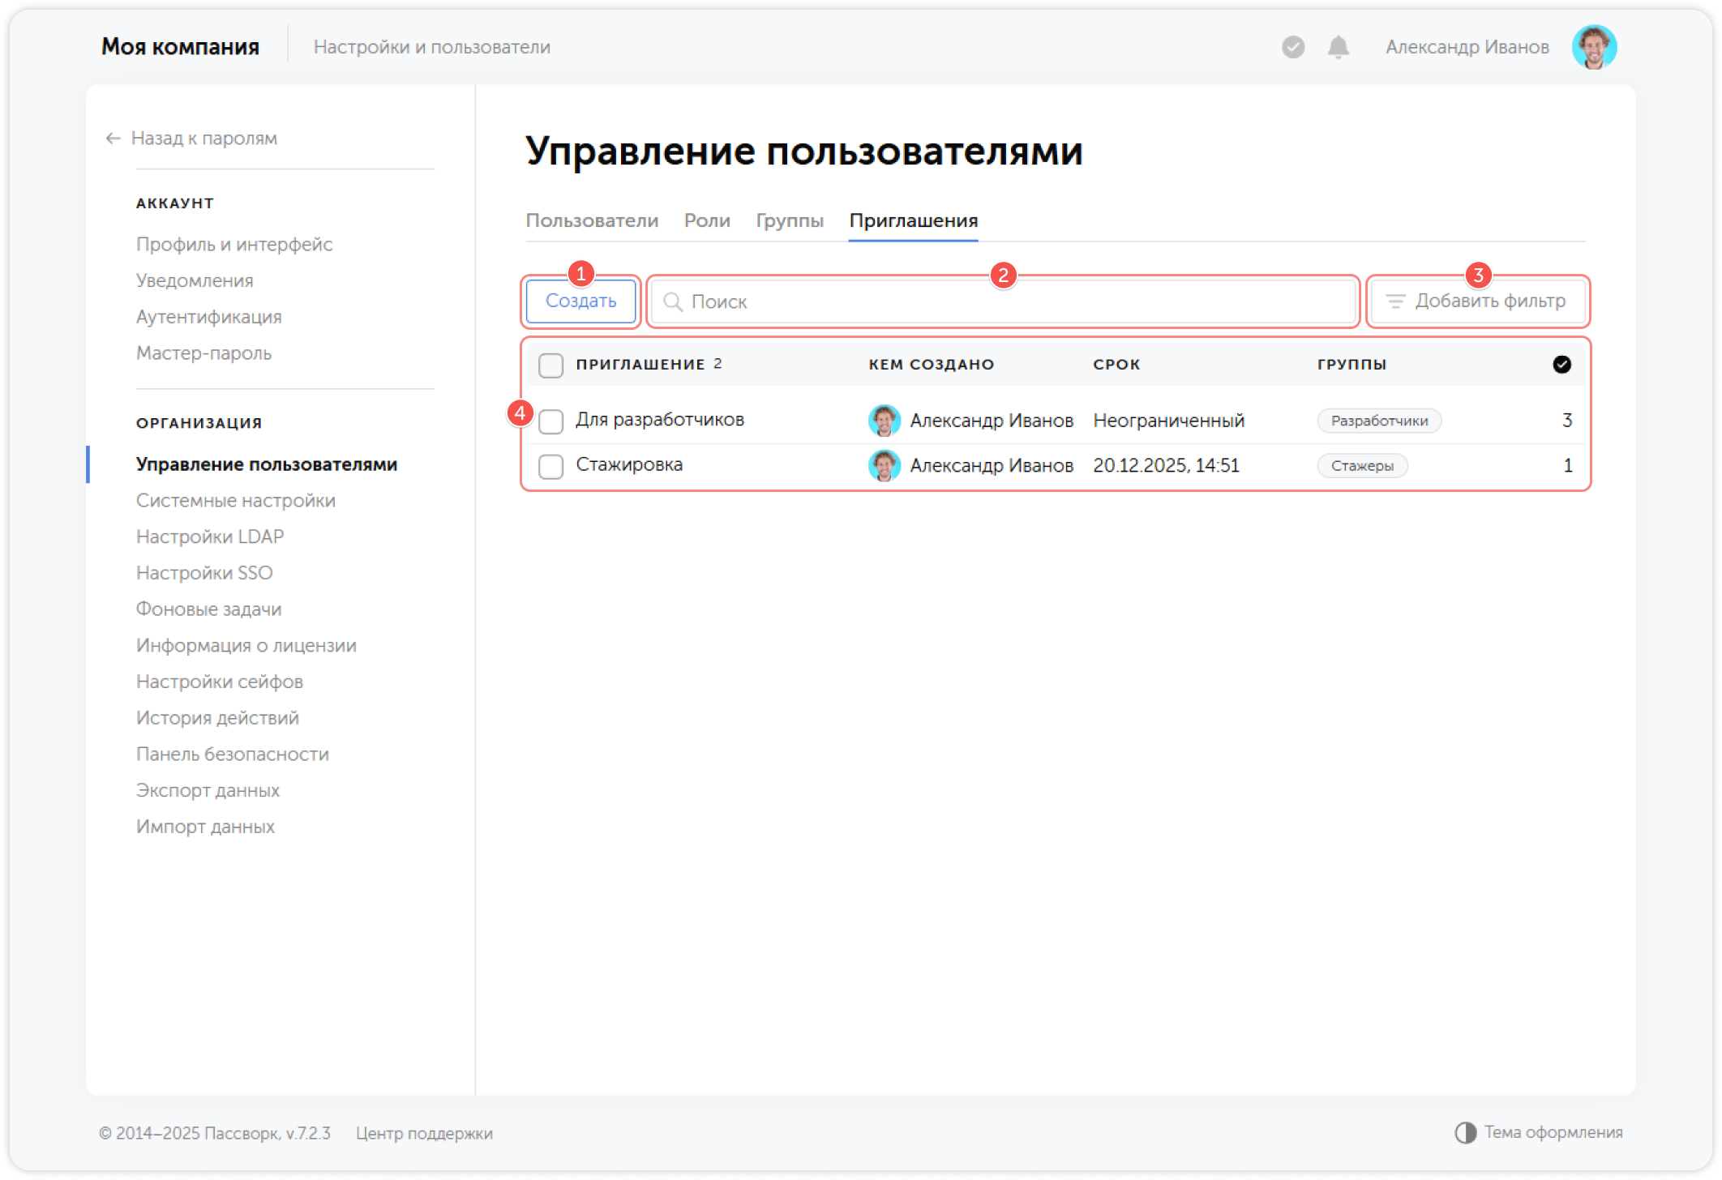1722x1180 pixels.
Task: Click inside the Поиск search field
Action: pyautogui.click(x=892, y=301)
